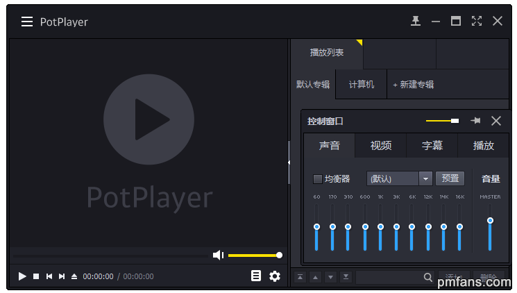This screenshot has height=293, width=517.
Task: Click the current time 00:00:00 display
Action: [98, 276]
